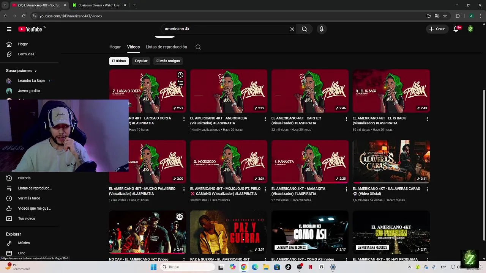The height and width of the screenshot is (273, 486).
Task: Switch to Elpaizorro Stream browser tab
Action: tap(99, 5)
